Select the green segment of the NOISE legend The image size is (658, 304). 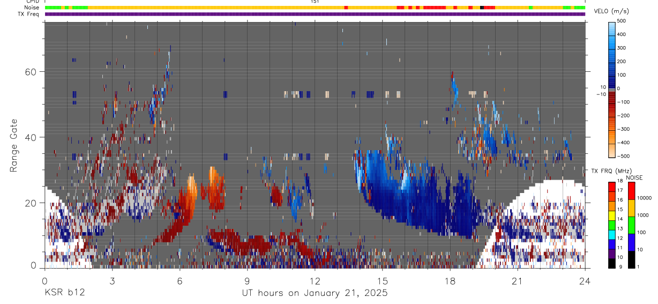(x=631, y=225)
